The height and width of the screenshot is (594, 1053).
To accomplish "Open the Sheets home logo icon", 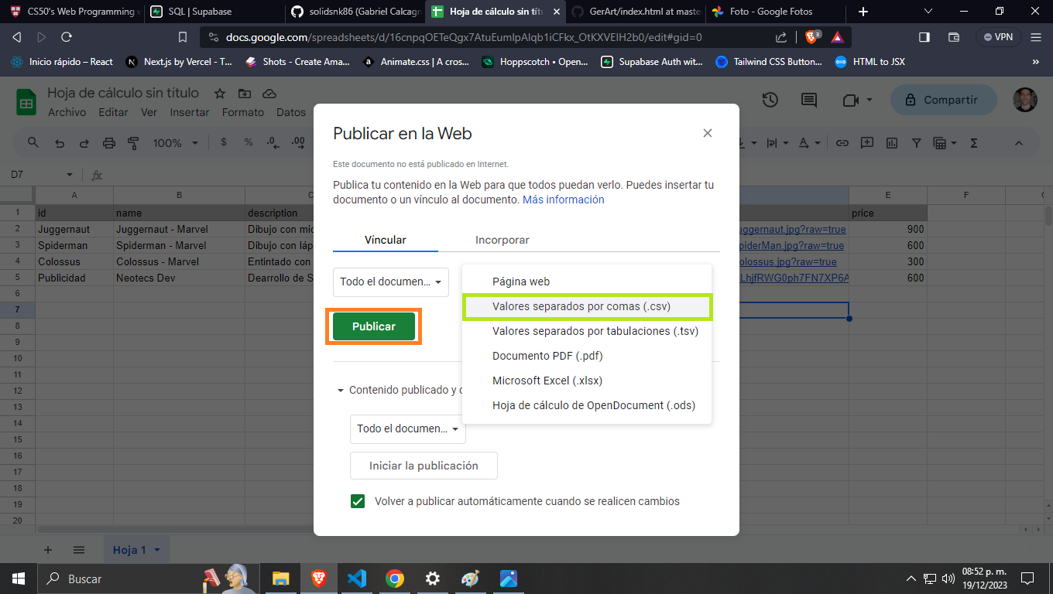I will click(26, 101).
